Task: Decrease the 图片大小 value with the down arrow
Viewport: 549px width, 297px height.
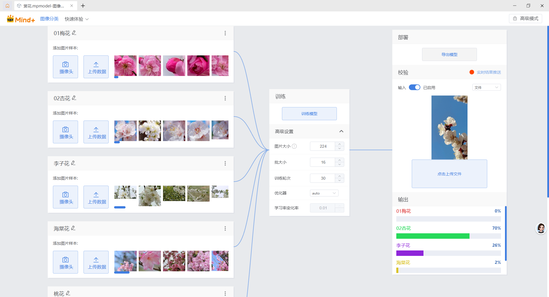Action: pyautogui.click(x=339, y=148)
